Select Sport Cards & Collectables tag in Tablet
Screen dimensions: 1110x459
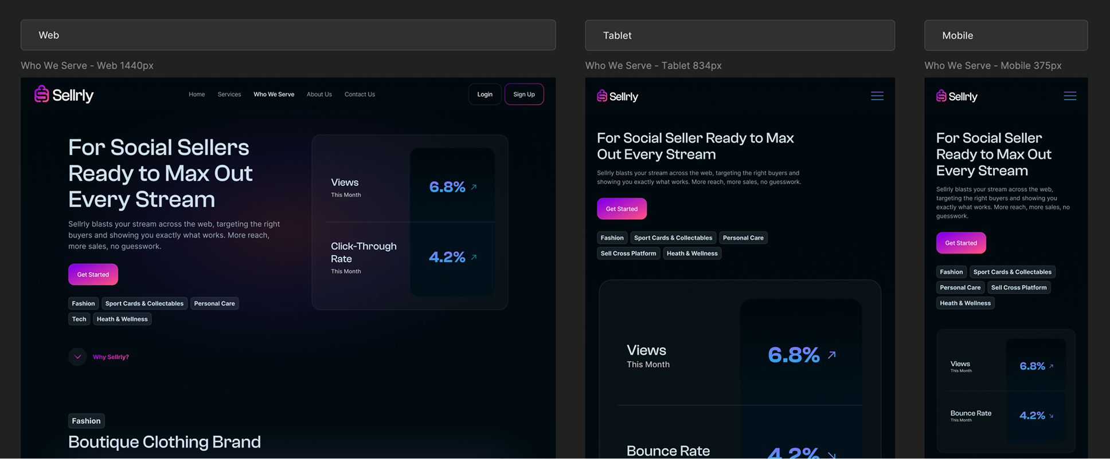(x=673, y=238)
